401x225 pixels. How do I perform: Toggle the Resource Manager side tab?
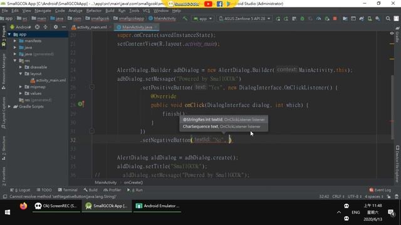(x=3, y=71)
